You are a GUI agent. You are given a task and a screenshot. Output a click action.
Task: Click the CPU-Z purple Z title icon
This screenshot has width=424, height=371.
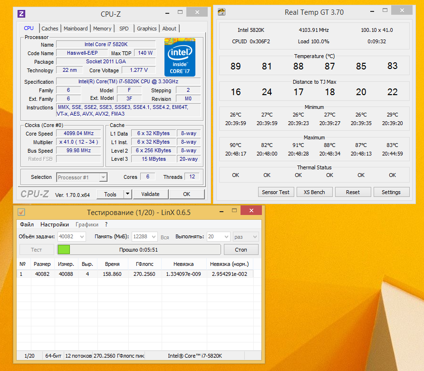point(21,13)
